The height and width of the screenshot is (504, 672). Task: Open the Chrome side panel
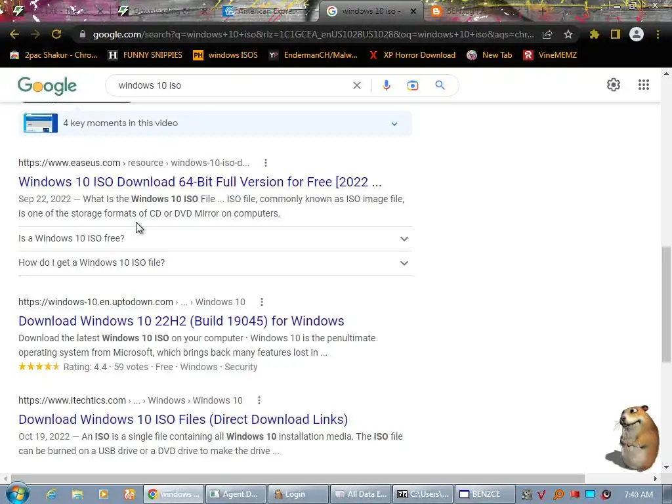(616, 34)
